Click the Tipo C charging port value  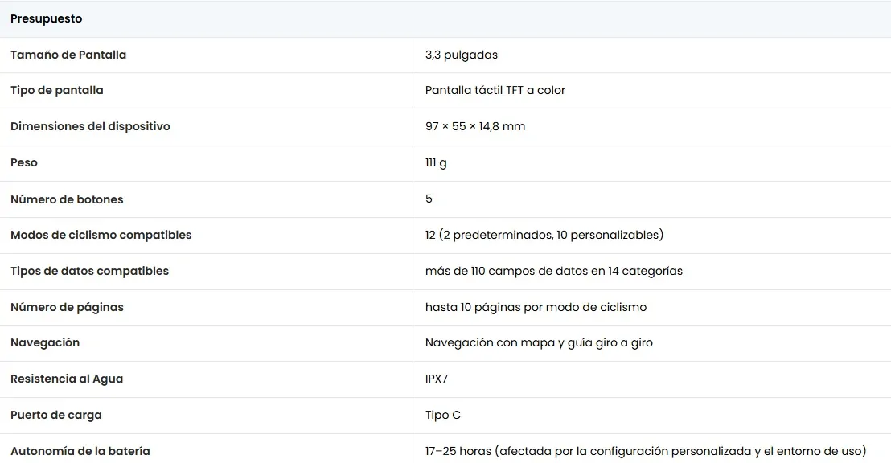(442, 416)
